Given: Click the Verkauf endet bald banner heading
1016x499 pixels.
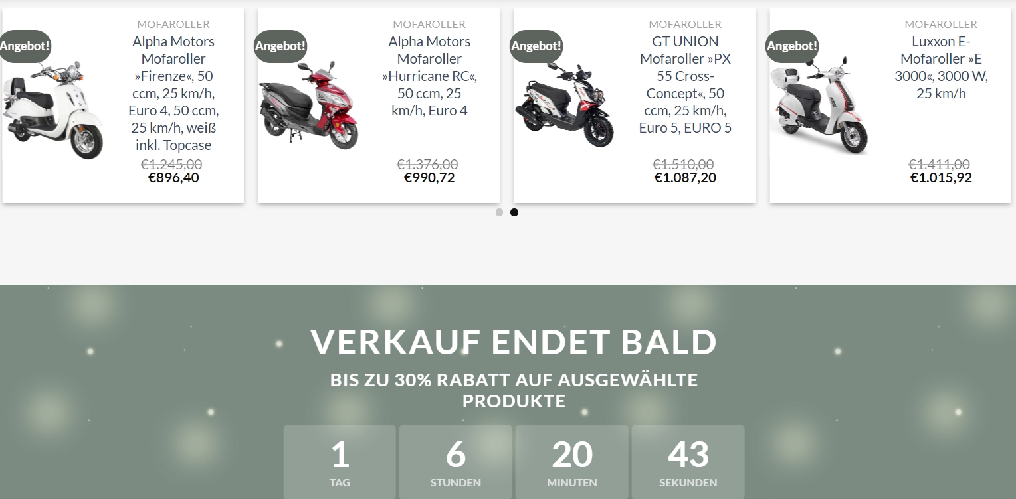Looking at the screenshot, I should click(514, 342).
